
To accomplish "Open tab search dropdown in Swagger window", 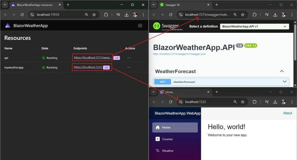I will (154, 5).
